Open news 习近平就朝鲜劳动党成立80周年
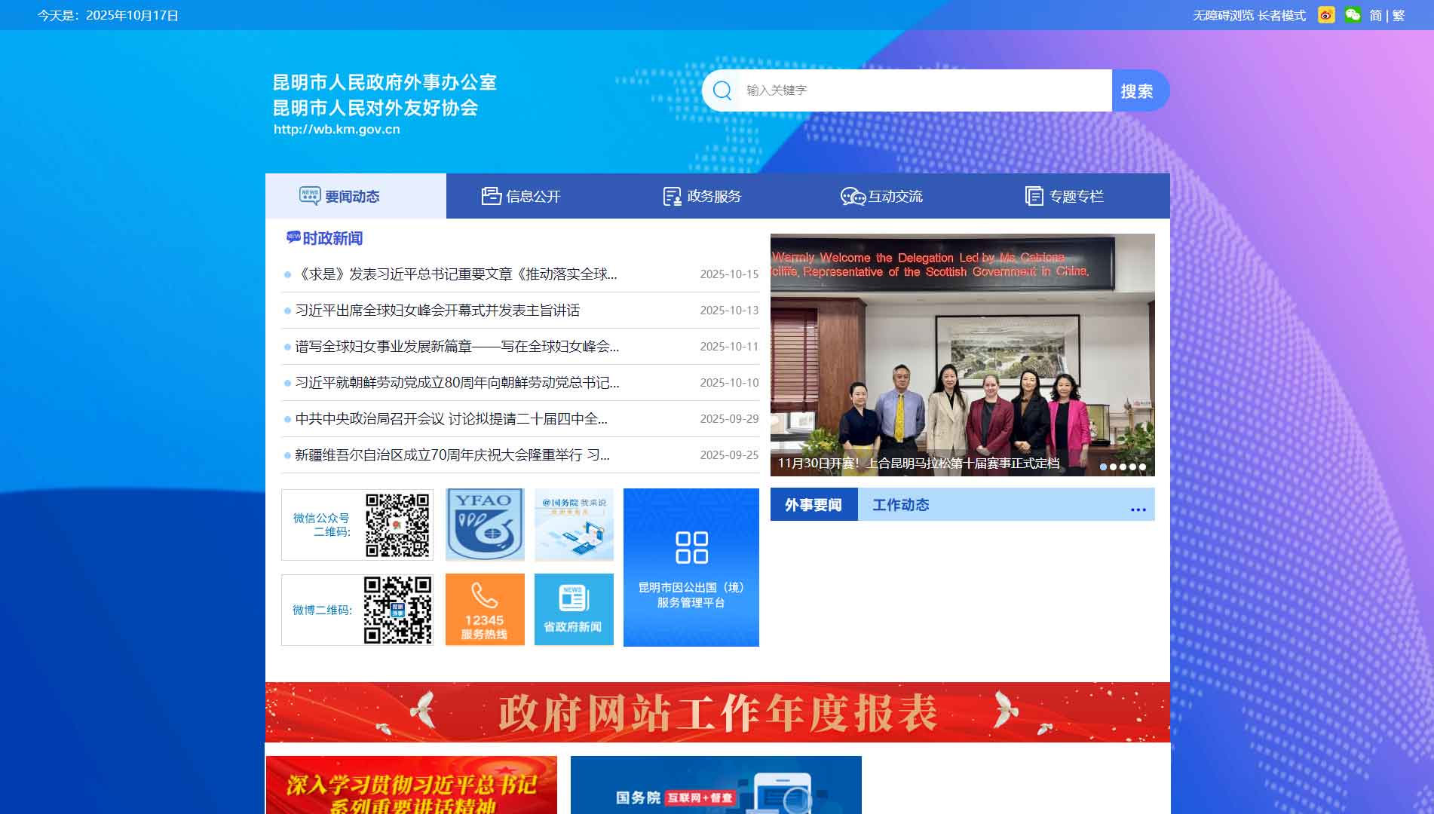1434x814 pixels. pos(457,383)
